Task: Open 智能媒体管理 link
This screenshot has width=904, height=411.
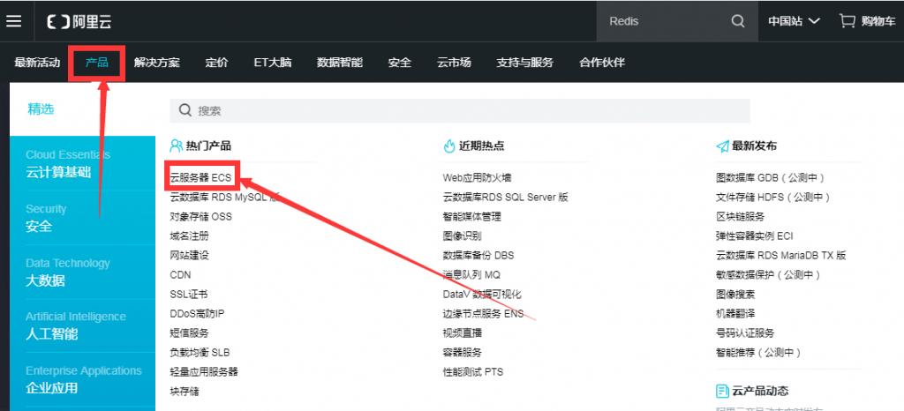Action: pos(472,217)
